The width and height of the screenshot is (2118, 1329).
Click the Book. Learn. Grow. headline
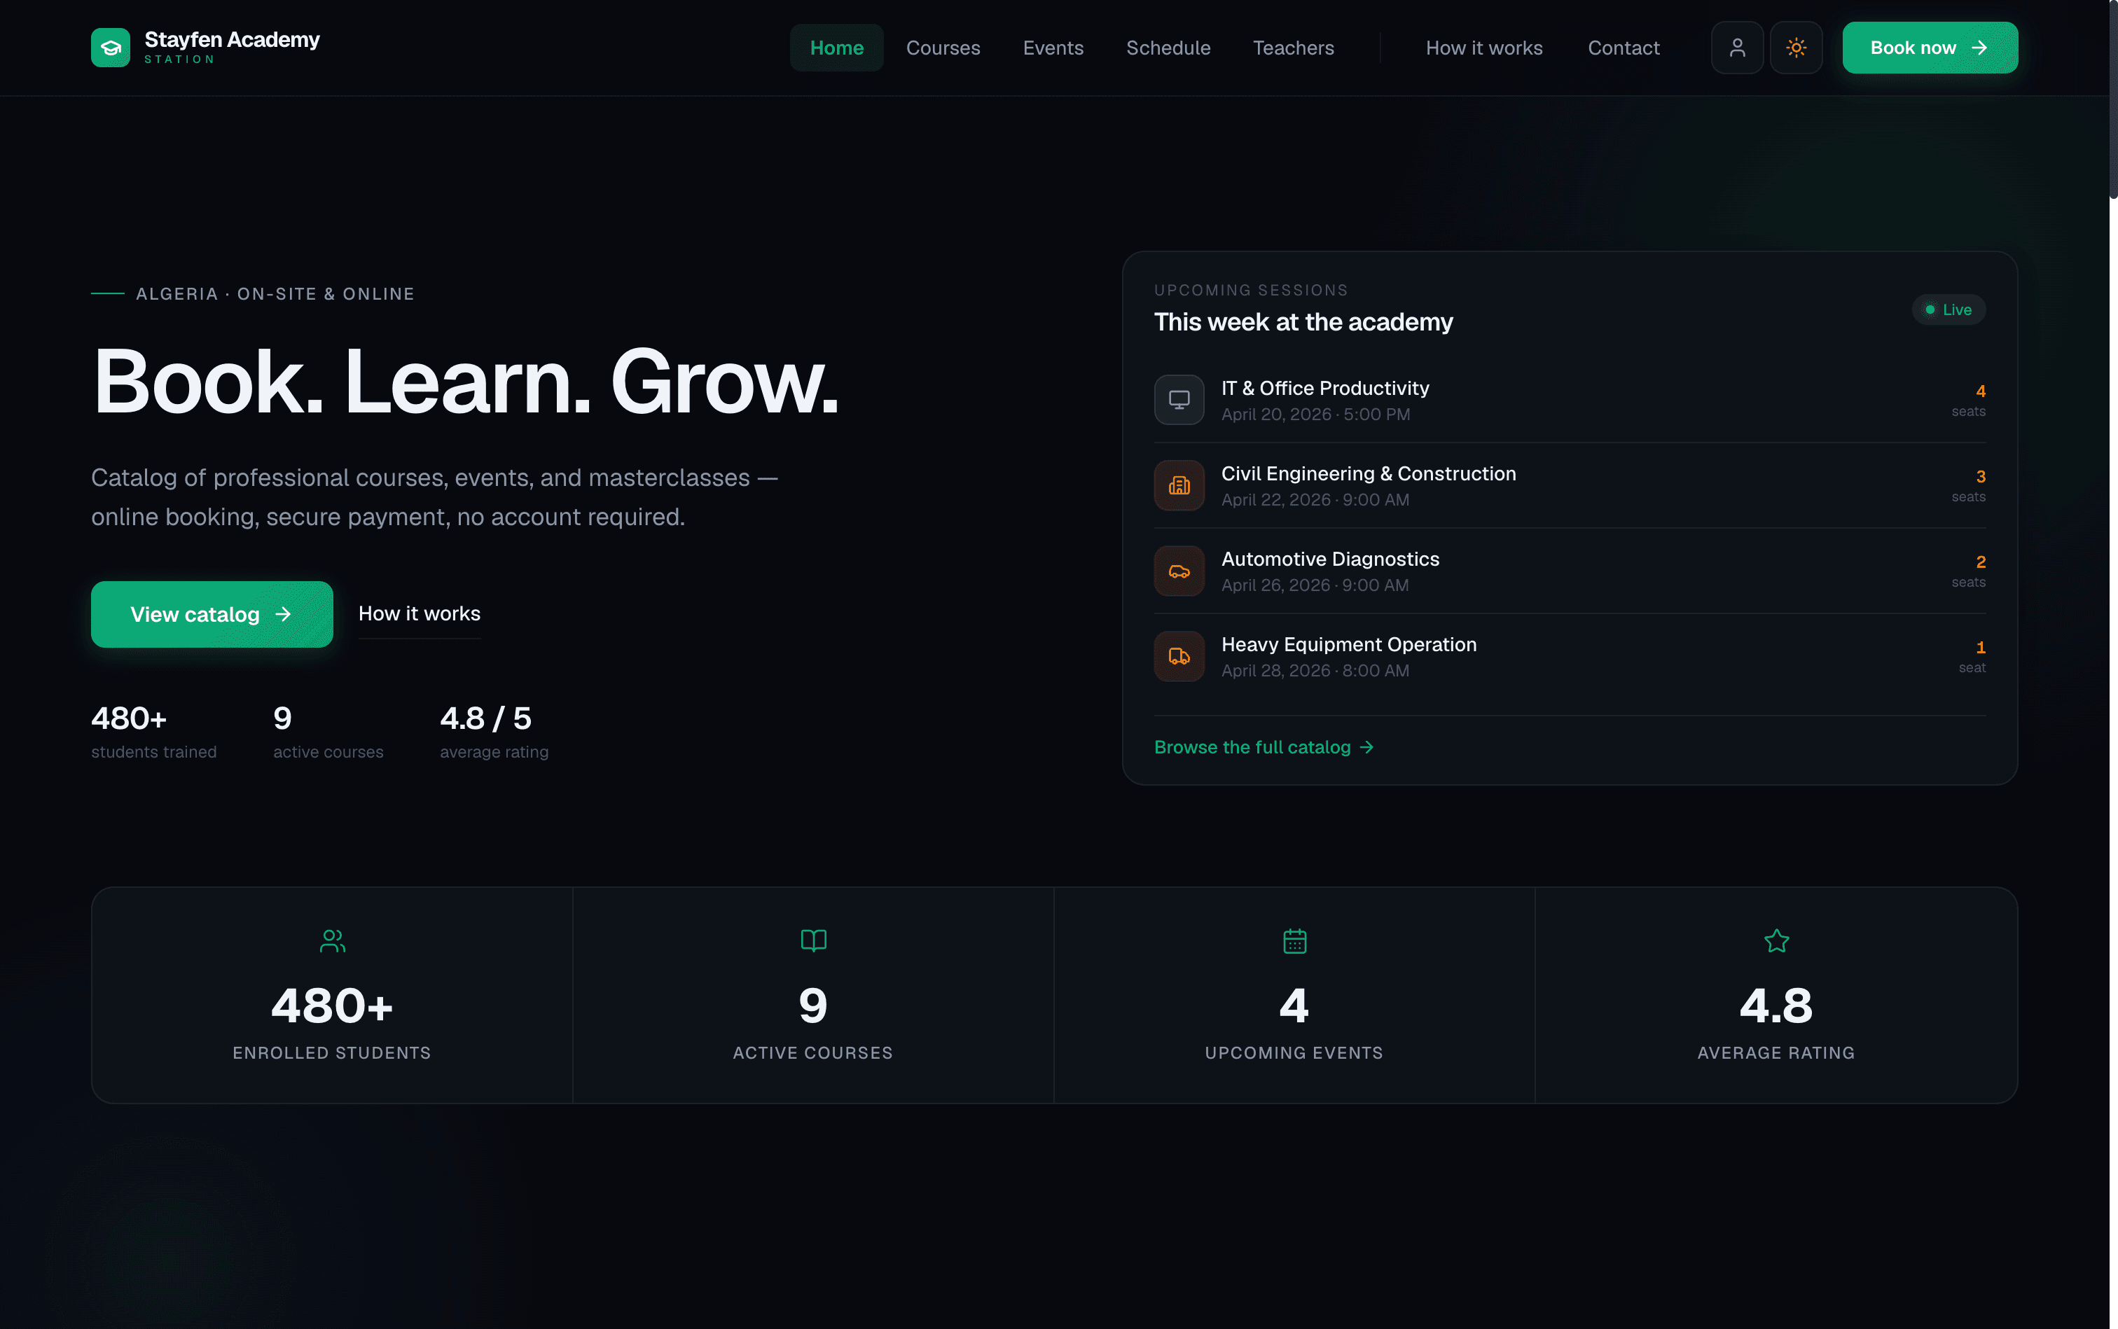point(465,382)
